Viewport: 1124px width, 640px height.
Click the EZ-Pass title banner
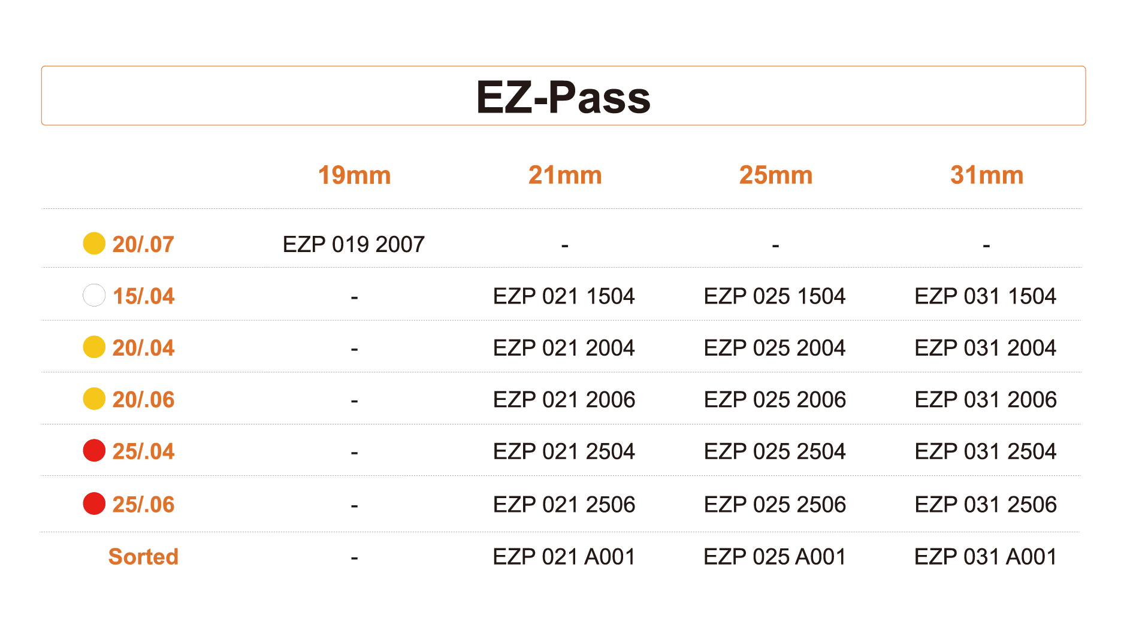pos(563,96)
